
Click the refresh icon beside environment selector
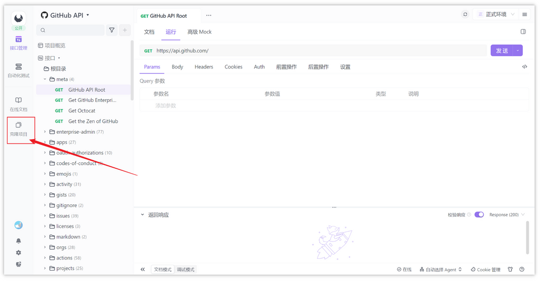[465, 15]
